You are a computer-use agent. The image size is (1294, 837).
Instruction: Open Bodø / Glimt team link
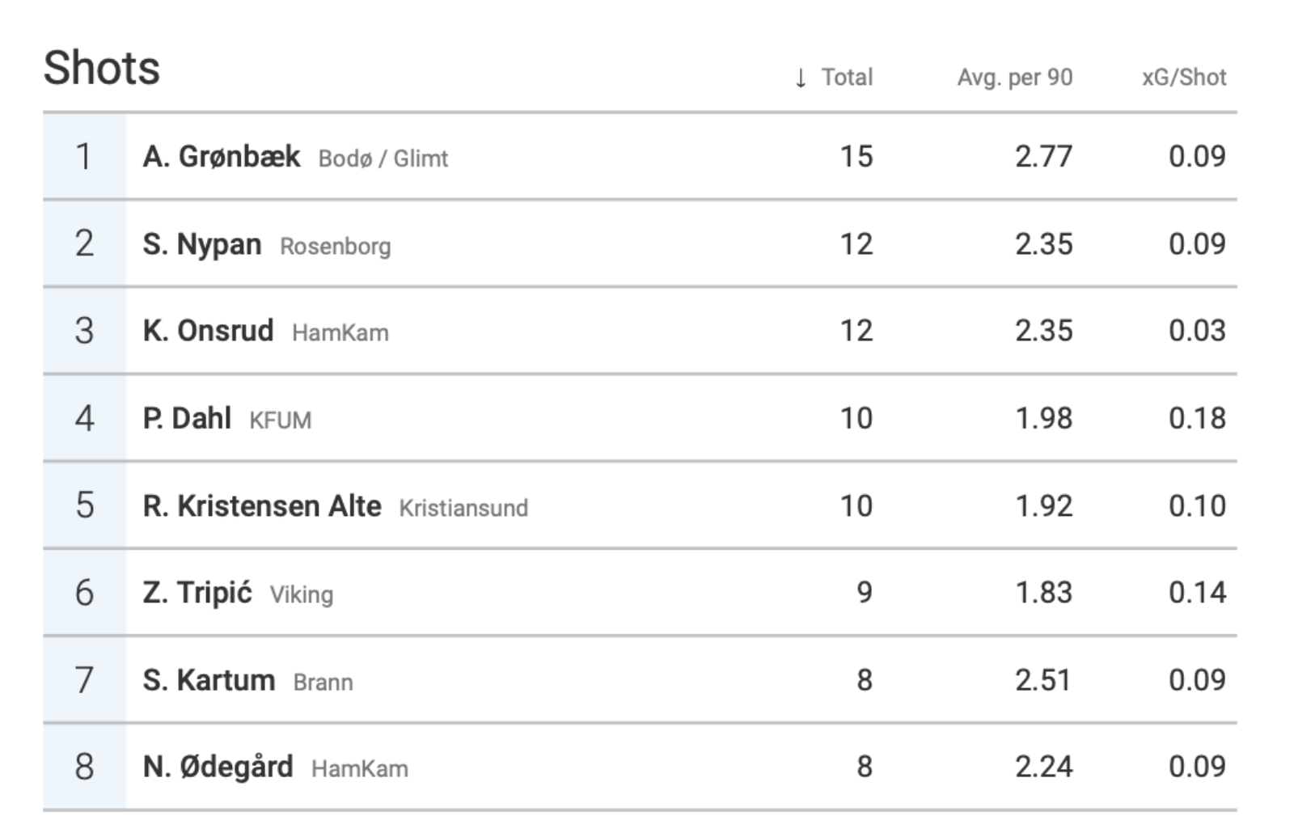click(x=383, y=159)
